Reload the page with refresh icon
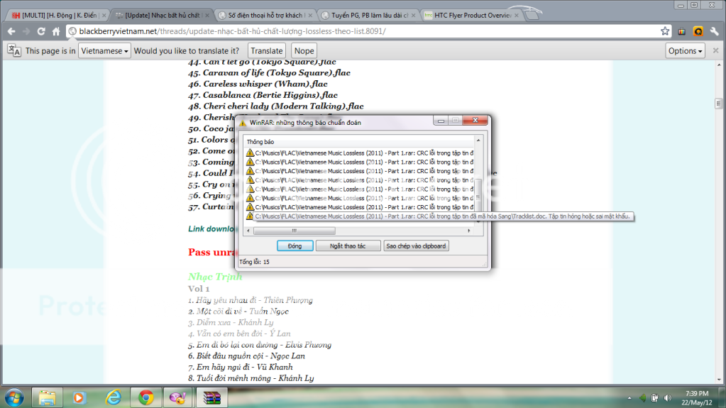Screen dimensions: 726x408 (x=41, y=31)
